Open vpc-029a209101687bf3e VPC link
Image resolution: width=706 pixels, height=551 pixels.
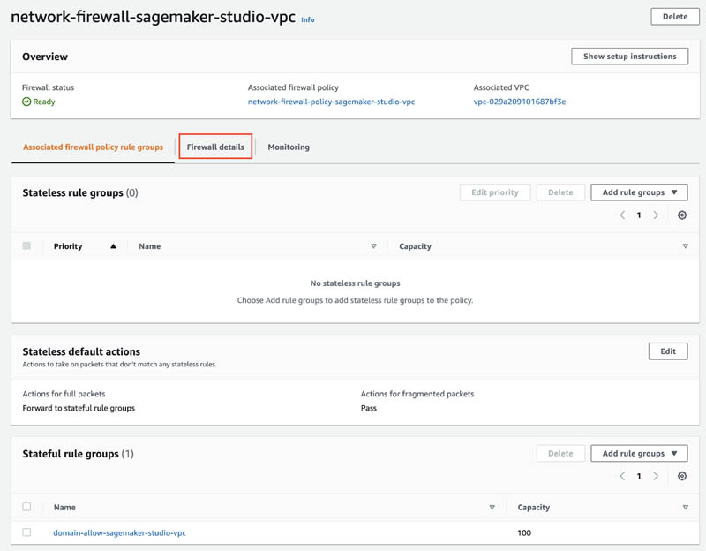(520, 102)
